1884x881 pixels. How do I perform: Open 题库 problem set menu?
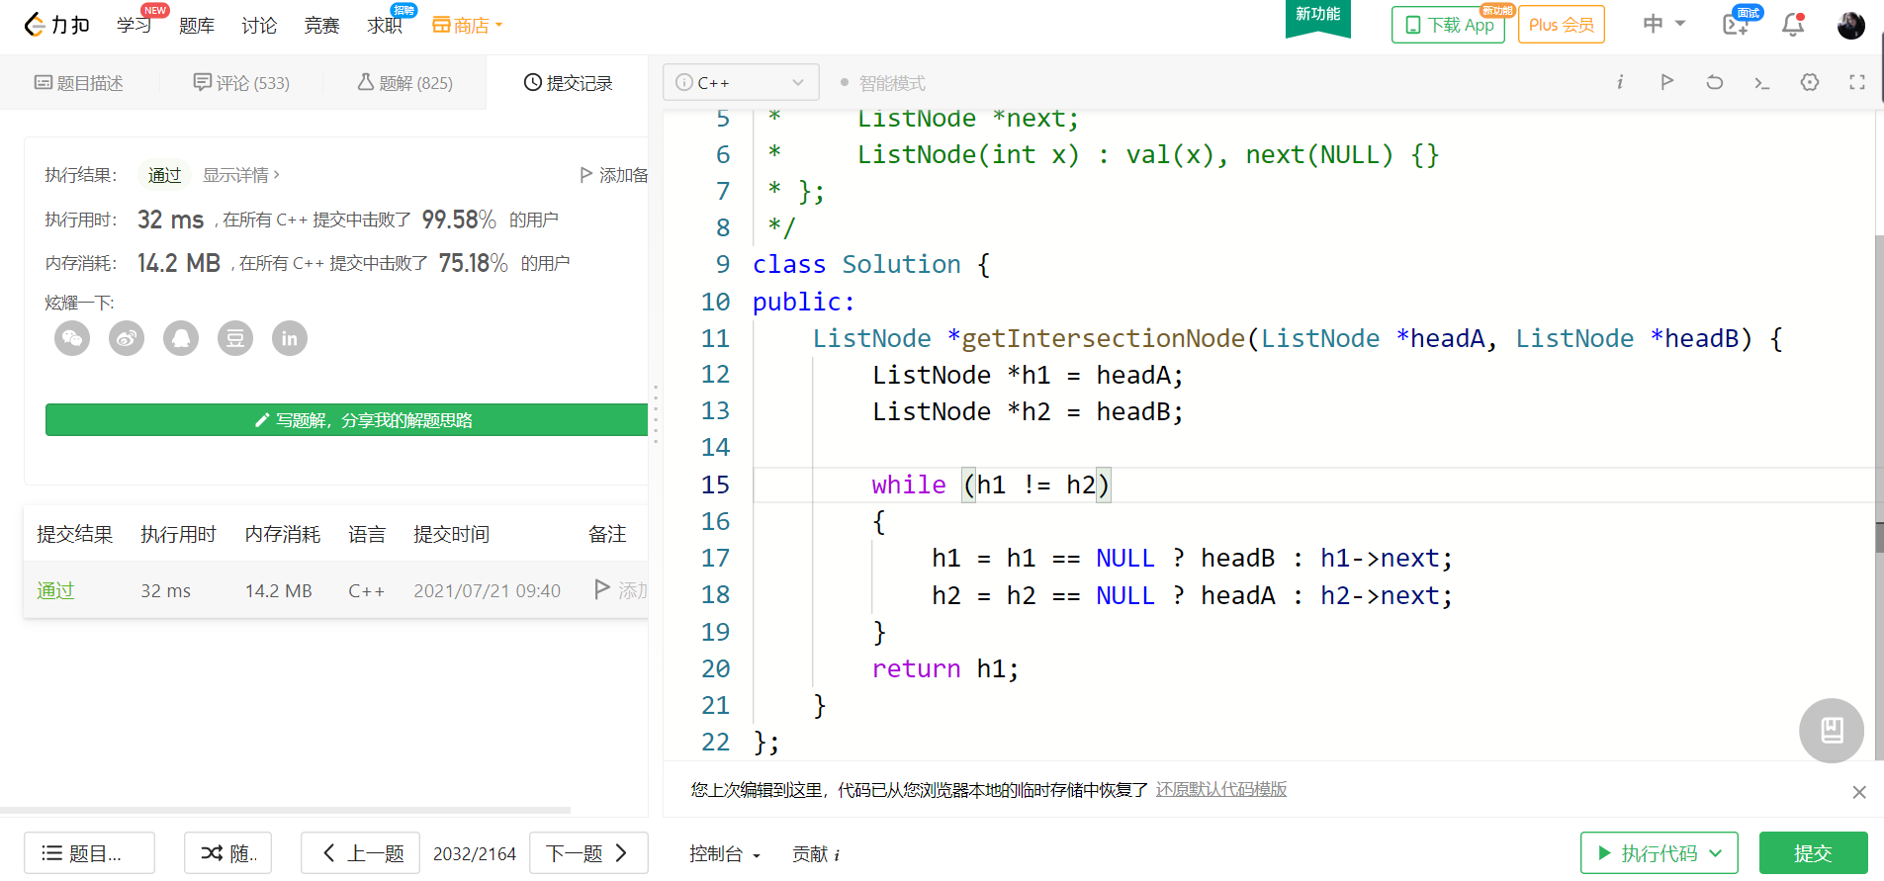pyautogui.click(x=197, y=25)
